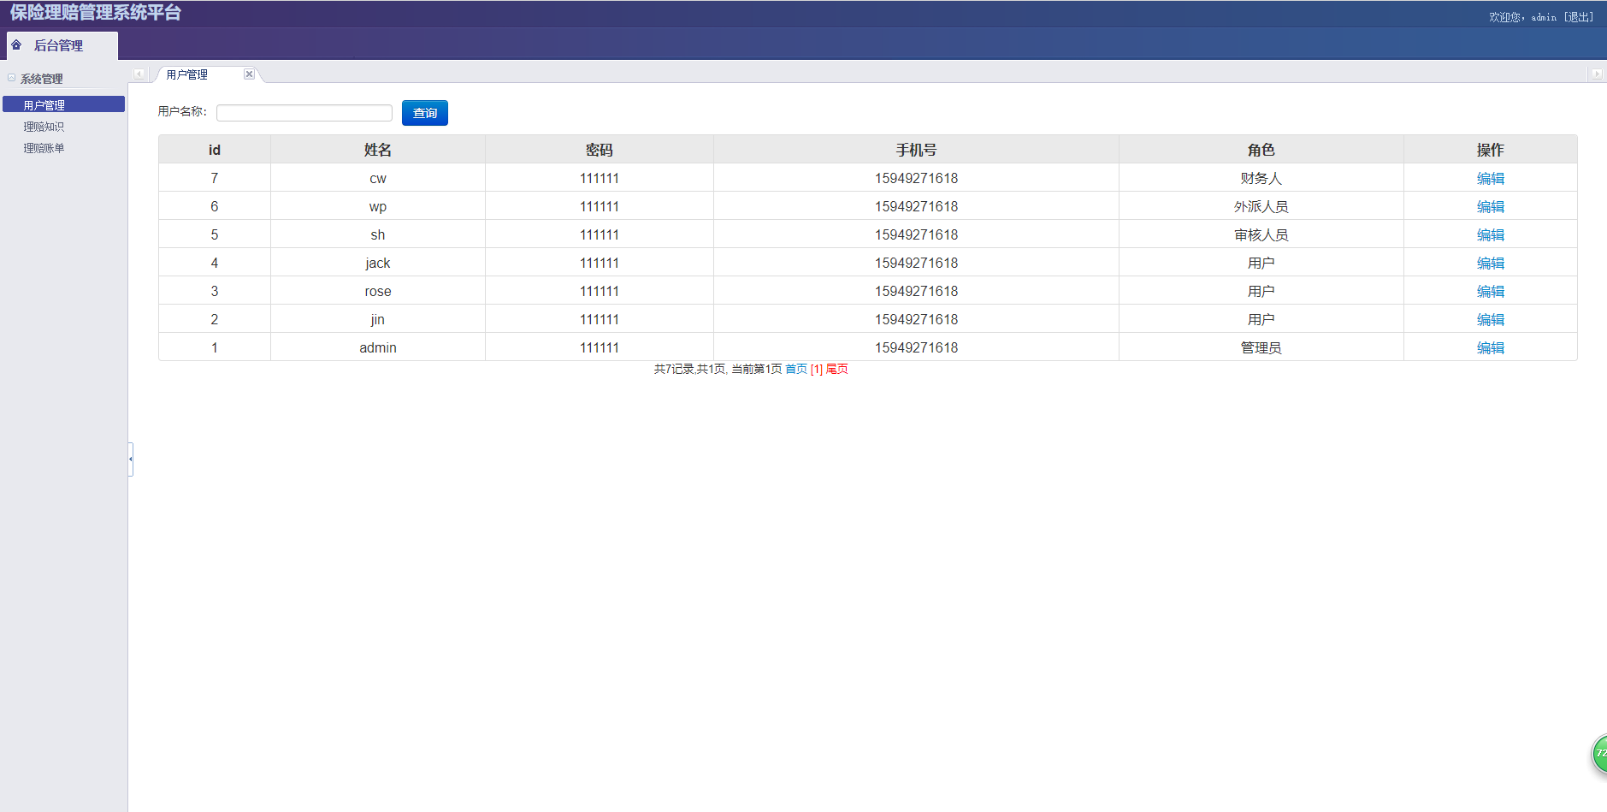Click the role cell 管理员
This screenshot has height=812, width=1607.
coord(1261,347)
